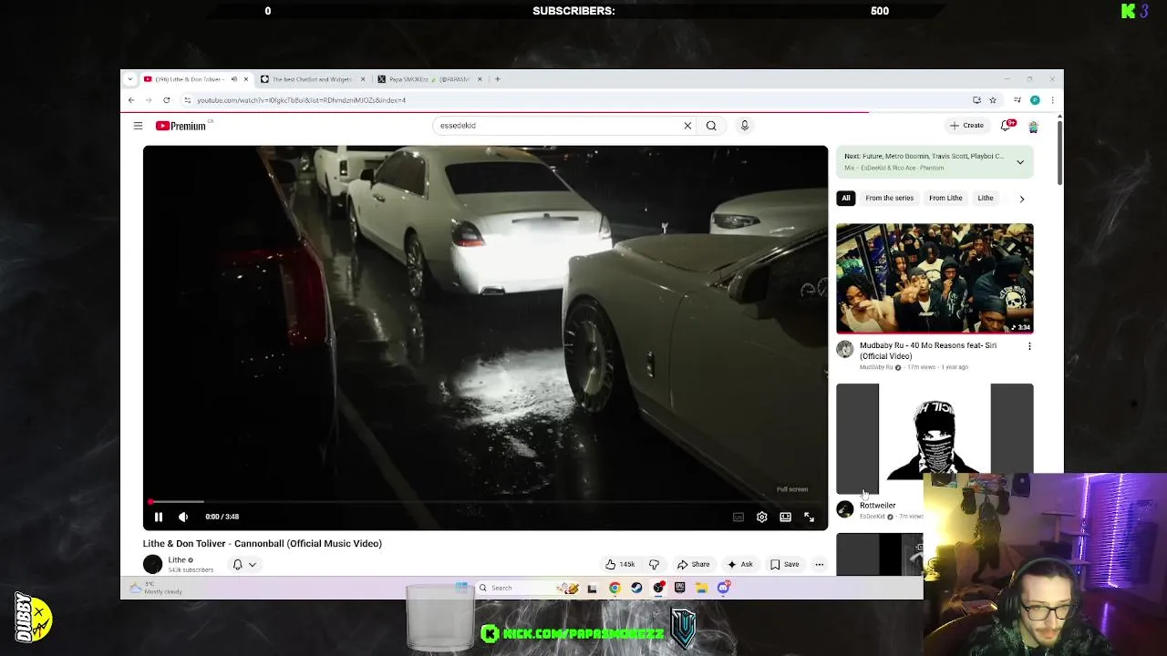Reload the page
Viewport: 1167px width, 656px height.
[x=166, y=100]
